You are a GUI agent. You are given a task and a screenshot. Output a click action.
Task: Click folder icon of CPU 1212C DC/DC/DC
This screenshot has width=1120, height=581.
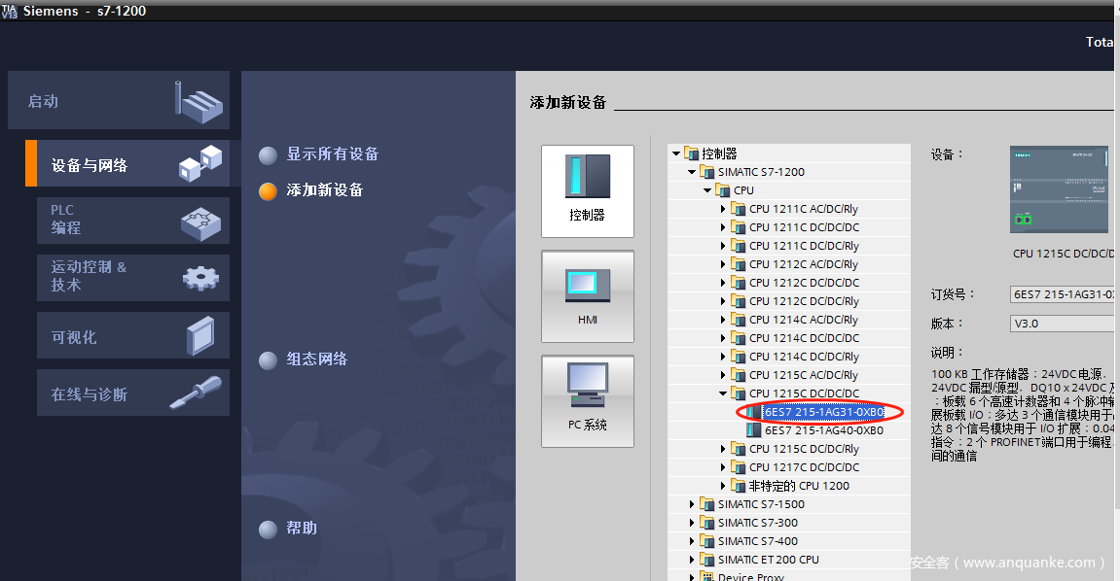738,283
